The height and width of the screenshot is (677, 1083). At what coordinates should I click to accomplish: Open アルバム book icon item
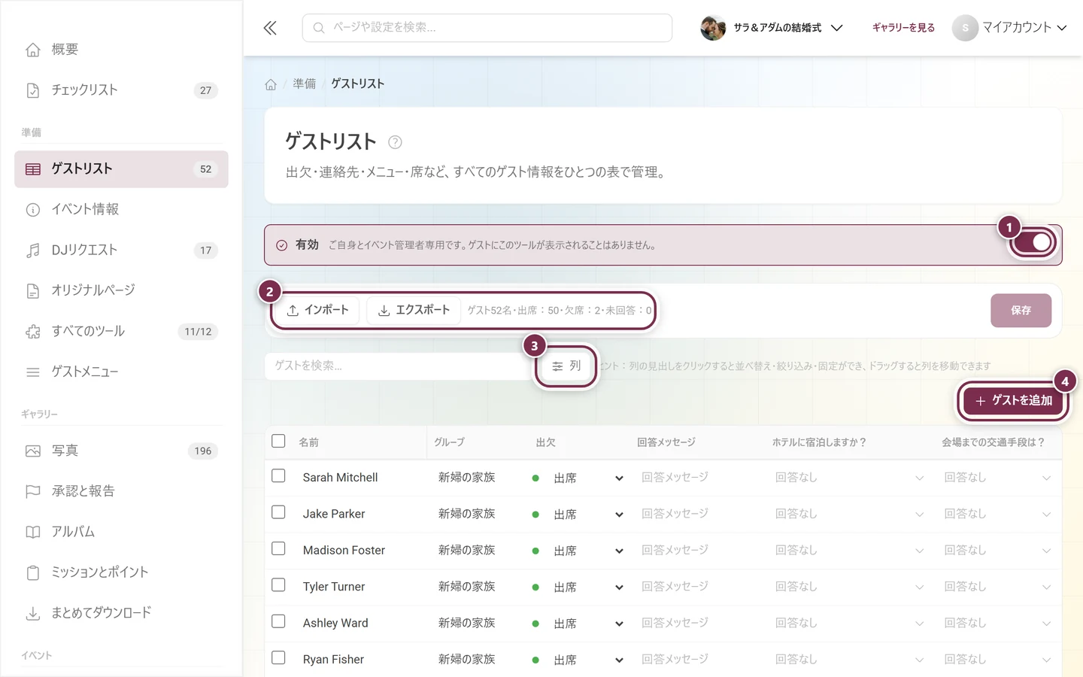pyautogui.click(x=121, y=532)
